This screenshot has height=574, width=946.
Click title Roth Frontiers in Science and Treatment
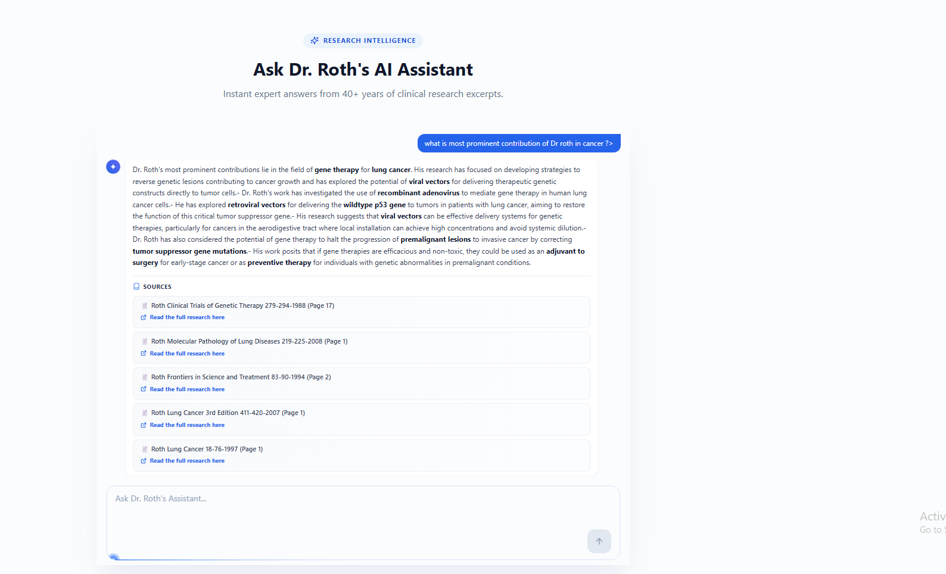point(241,377)
